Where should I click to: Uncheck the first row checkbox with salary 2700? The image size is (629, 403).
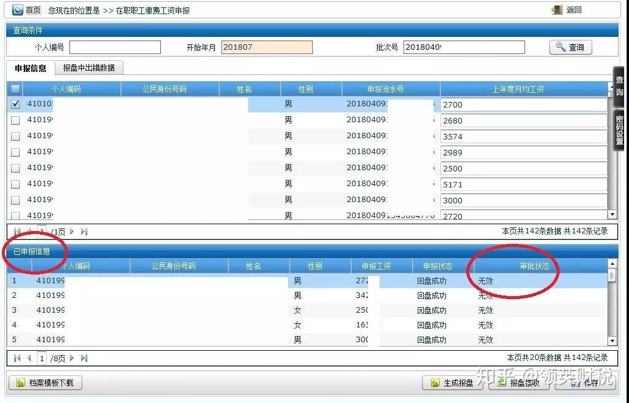15,104
